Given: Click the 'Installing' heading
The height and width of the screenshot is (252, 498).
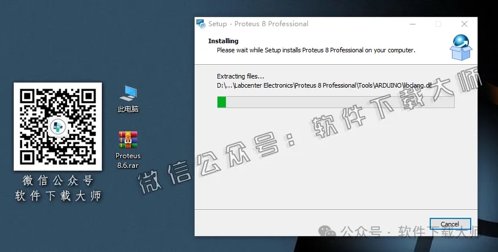Looking at the screenshot, I should [x=223, y=41].
